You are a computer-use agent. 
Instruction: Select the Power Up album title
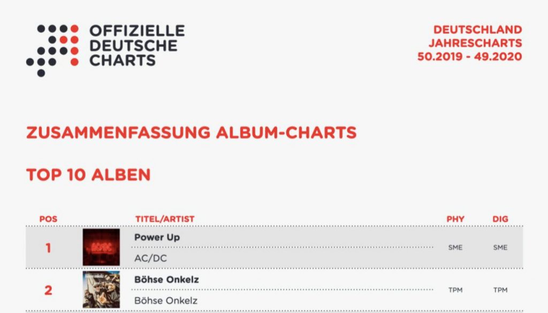click(157, 237)
